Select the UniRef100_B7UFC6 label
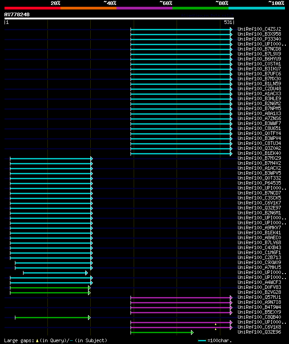289x344 pixels. (x=259, y=74)
